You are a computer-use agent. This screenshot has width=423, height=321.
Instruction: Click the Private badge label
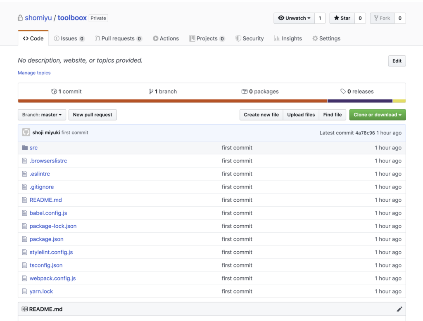pyautogui.click(x=98, y=18)
